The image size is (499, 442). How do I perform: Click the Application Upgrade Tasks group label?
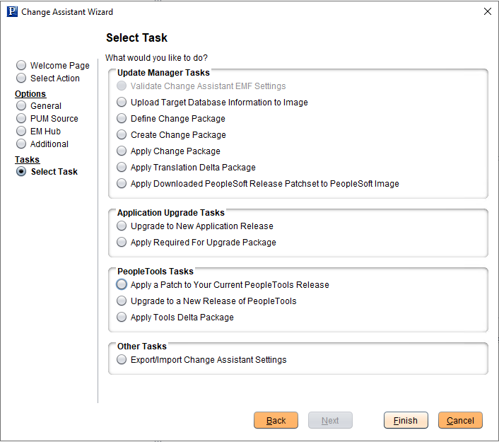pyautogui.click(x=171, y=213)
